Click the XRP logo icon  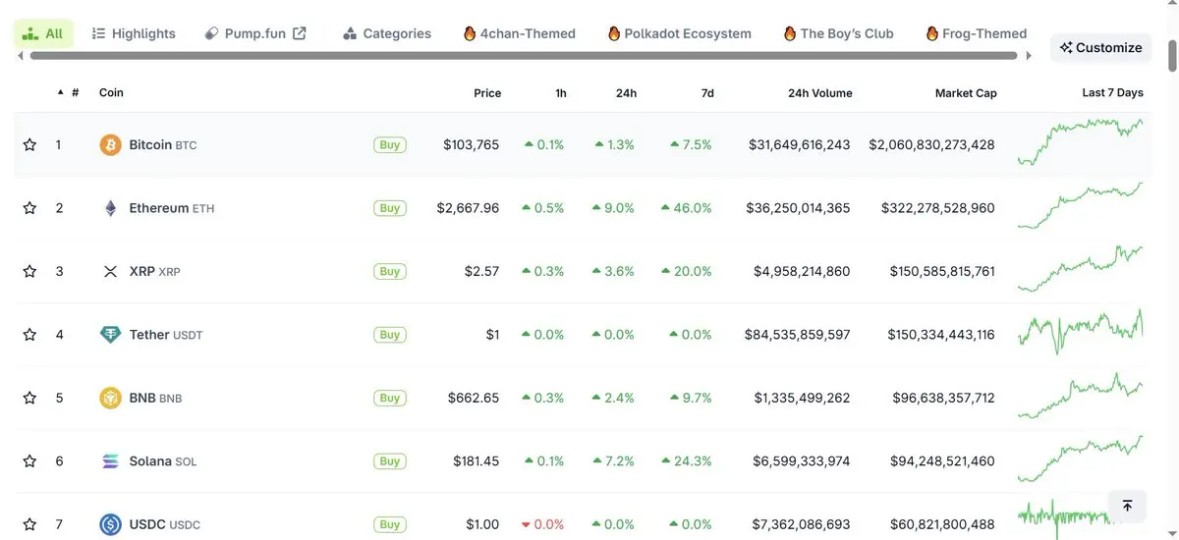point(110,271)
